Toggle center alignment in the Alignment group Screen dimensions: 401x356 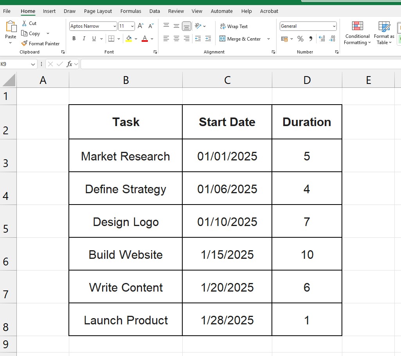tap(176, 38)
